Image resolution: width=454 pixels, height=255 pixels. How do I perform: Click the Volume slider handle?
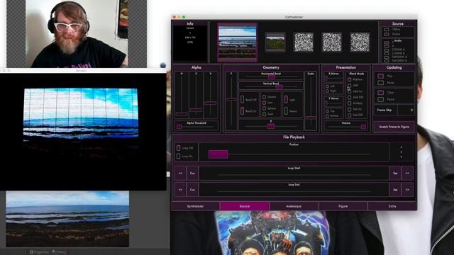pyautogui.click(x=363, y=127)
